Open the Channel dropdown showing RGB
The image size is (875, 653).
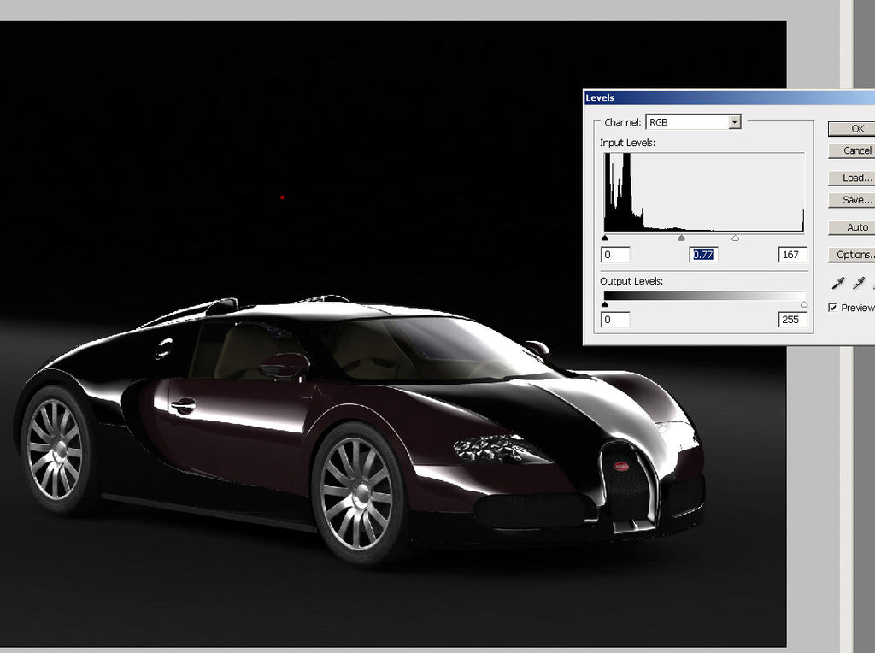[x=735, y=122]
